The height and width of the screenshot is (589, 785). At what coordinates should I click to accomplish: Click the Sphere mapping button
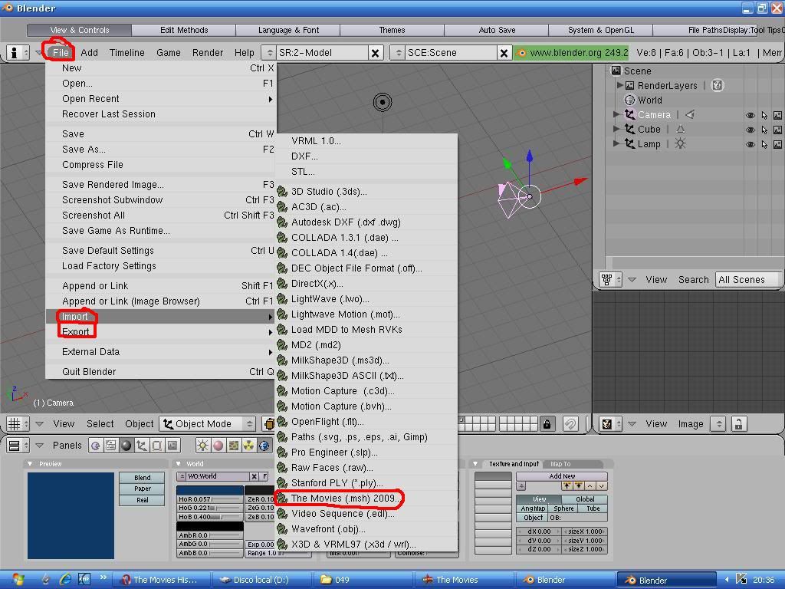click(x=563, y=508)
